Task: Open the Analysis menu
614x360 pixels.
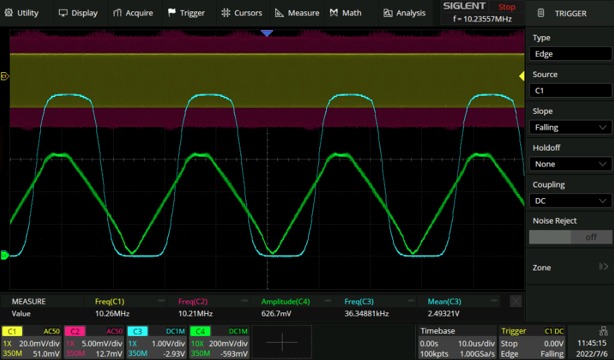Action: [404, 13]
